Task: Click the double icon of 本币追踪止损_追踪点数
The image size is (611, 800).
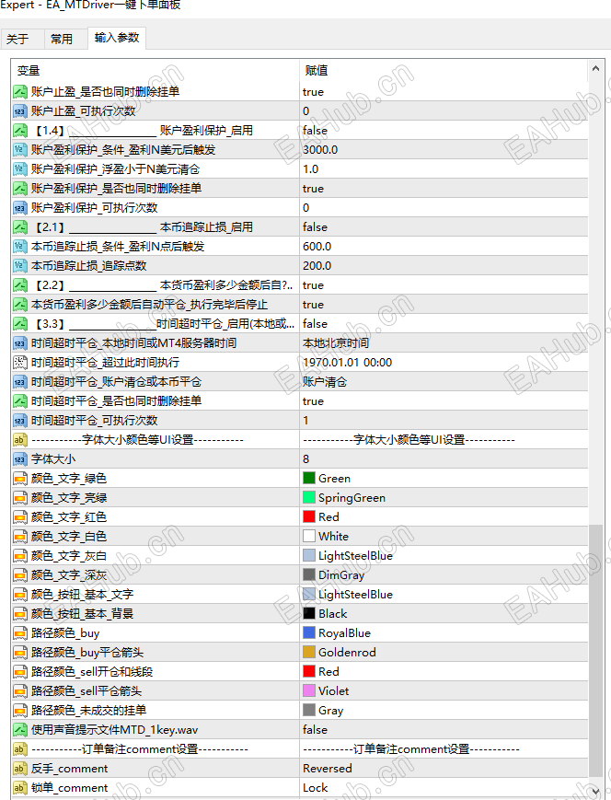Action: 20,266
